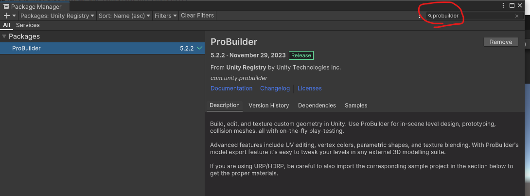530x196 pixels.
Task: Click the Package Manager window title icon
Action: pos(6,7)
